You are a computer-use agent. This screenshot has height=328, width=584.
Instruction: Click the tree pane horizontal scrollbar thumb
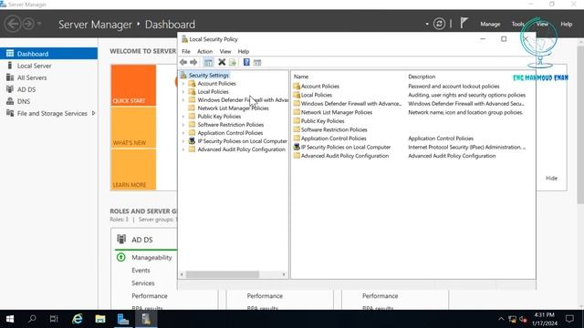[x=223, y=274]
